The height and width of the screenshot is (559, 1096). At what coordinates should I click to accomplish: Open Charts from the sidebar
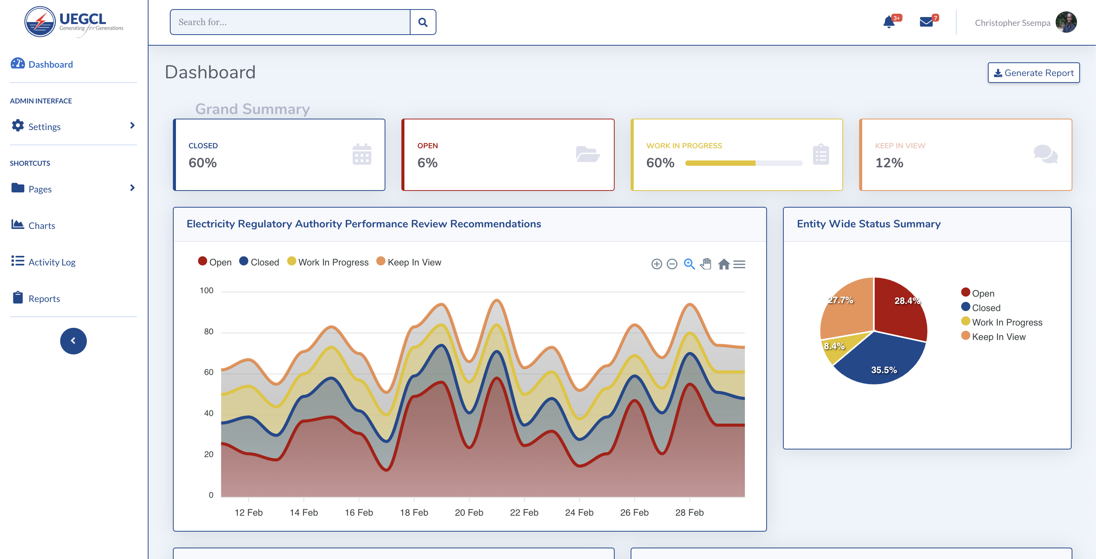[41, 225]
